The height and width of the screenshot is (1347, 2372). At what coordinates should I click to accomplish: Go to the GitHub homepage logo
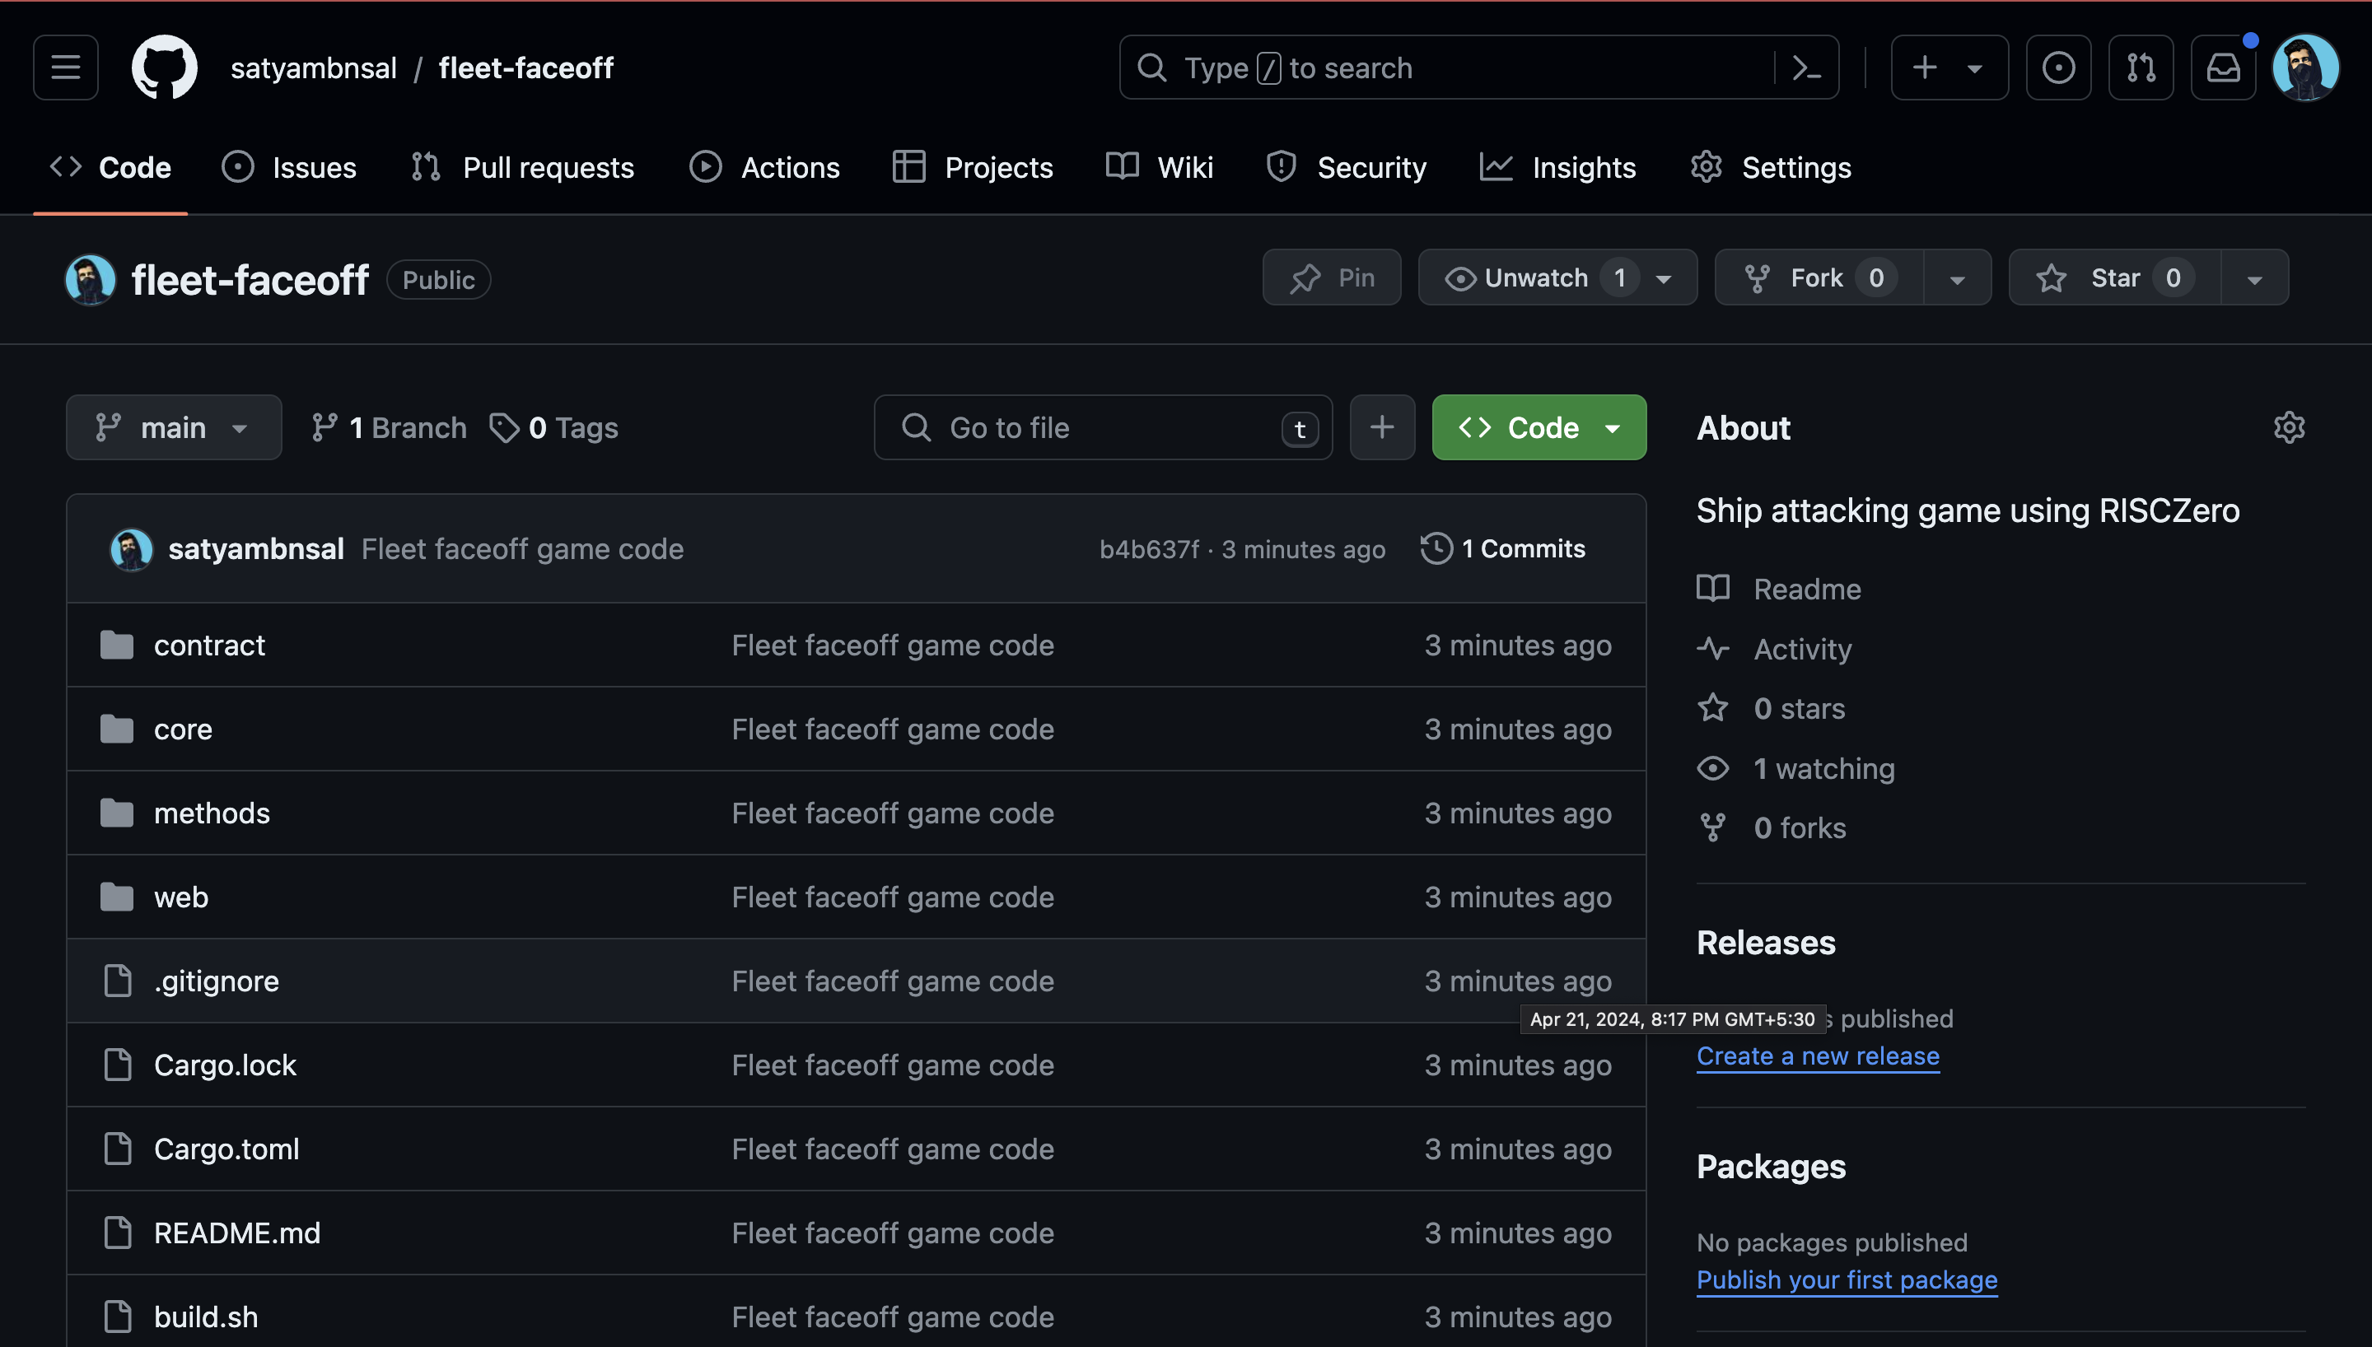pos(165,68)
